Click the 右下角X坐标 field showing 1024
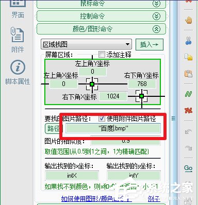The image size is (198, 205). 113,96
